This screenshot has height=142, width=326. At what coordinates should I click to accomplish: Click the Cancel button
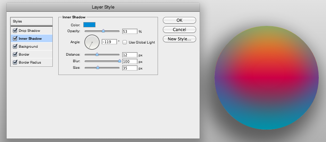[x=179, y=30]
